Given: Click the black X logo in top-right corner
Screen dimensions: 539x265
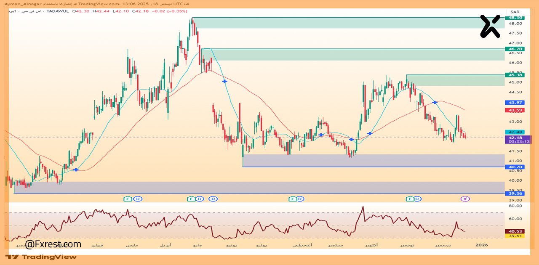Looking at the screenshot, I should tap(490, 26).
